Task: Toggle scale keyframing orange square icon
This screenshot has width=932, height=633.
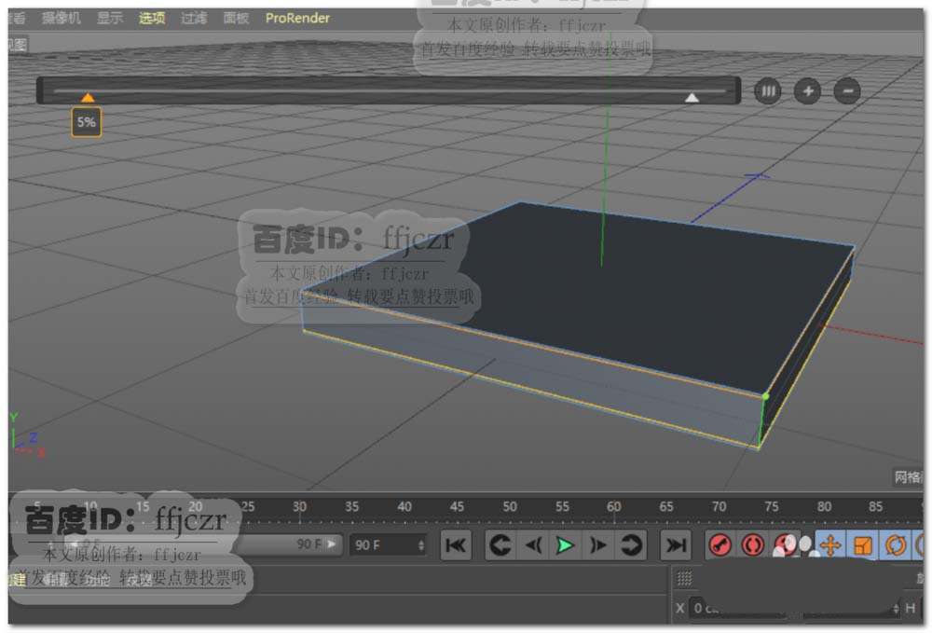Action: pos(862,545)
